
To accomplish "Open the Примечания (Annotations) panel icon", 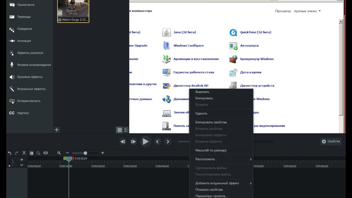I will [12, 5].
